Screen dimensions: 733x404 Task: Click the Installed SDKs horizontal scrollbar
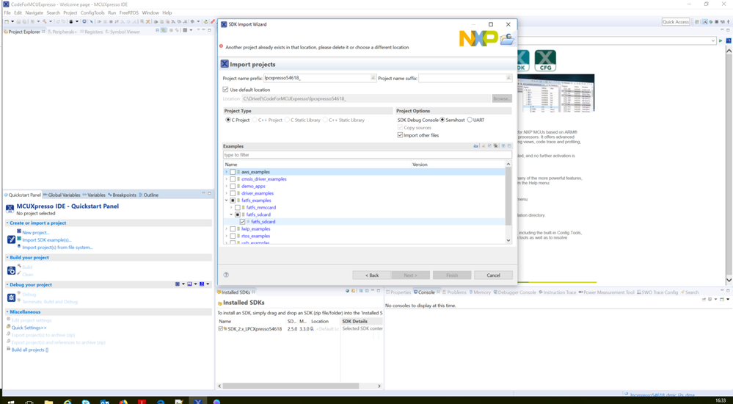click(x=291, y=386)
